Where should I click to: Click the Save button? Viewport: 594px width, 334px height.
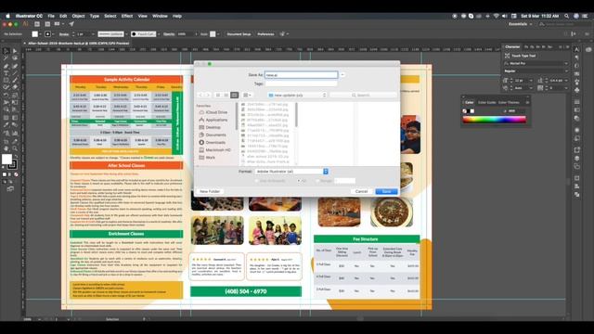coord(386,191)
